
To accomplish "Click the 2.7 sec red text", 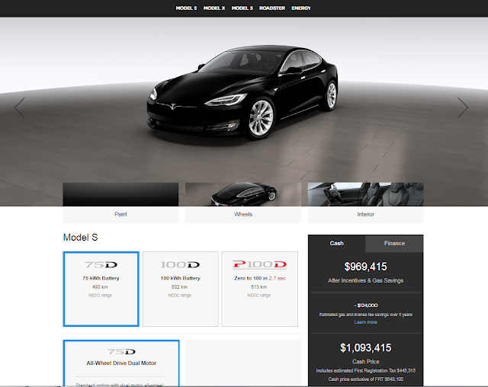I will tap(277, 278).
